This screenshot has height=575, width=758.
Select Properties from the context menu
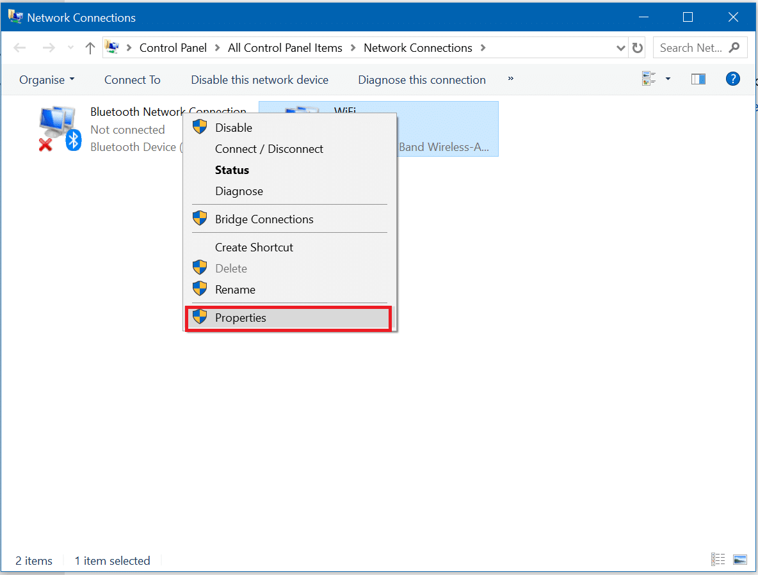(241, 318)
